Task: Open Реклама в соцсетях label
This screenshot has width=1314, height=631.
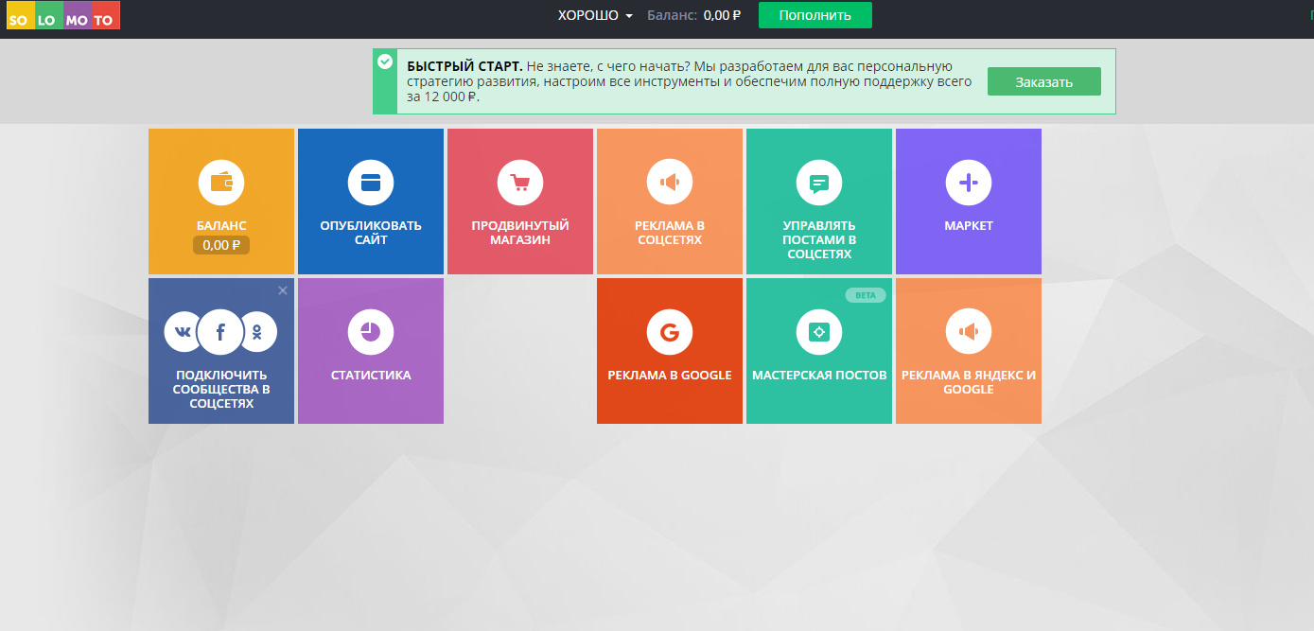Action: [670, 233]
